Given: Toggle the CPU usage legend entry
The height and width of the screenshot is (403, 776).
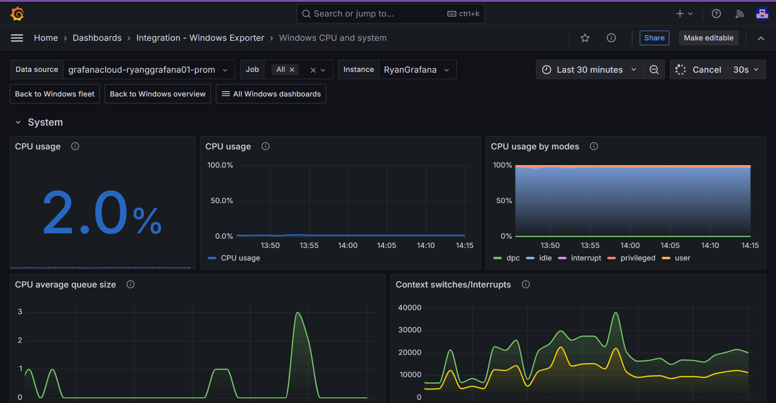Looking at the screenshot, I should (x=240, y=258).
